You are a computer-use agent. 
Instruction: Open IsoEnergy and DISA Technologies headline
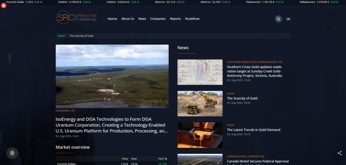click(x=112, y=125)
